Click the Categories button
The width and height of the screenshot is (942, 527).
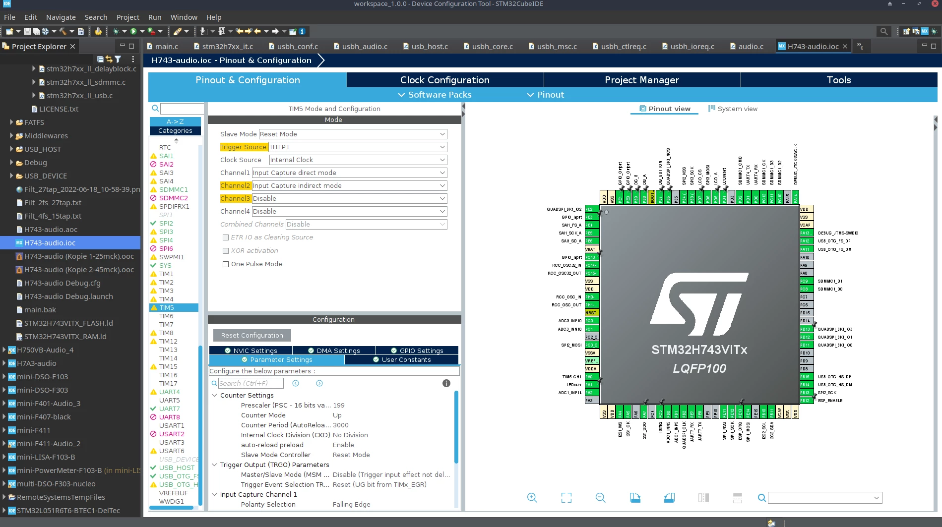[x=175, y=131]
